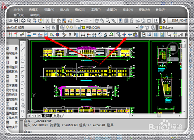Open the 绘图(D) menu
This screenshot has height=140, width=194.
[x=112, y=10]
